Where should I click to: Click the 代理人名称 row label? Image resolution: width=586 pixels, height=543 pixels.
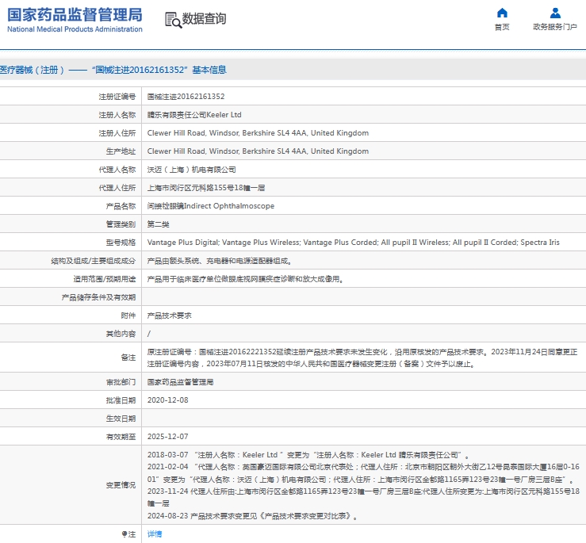(117, 170)
